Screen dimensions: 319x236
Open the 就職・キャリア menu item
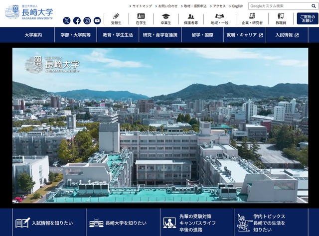(x=245, y=35)
